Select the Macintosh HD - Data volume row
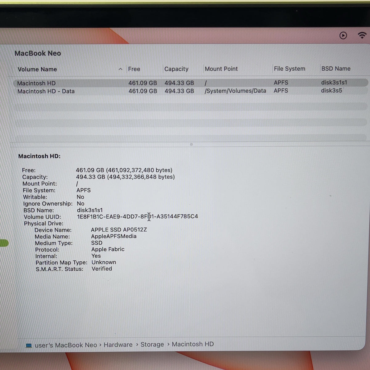 pyautogui.click(x=191, y=91)
